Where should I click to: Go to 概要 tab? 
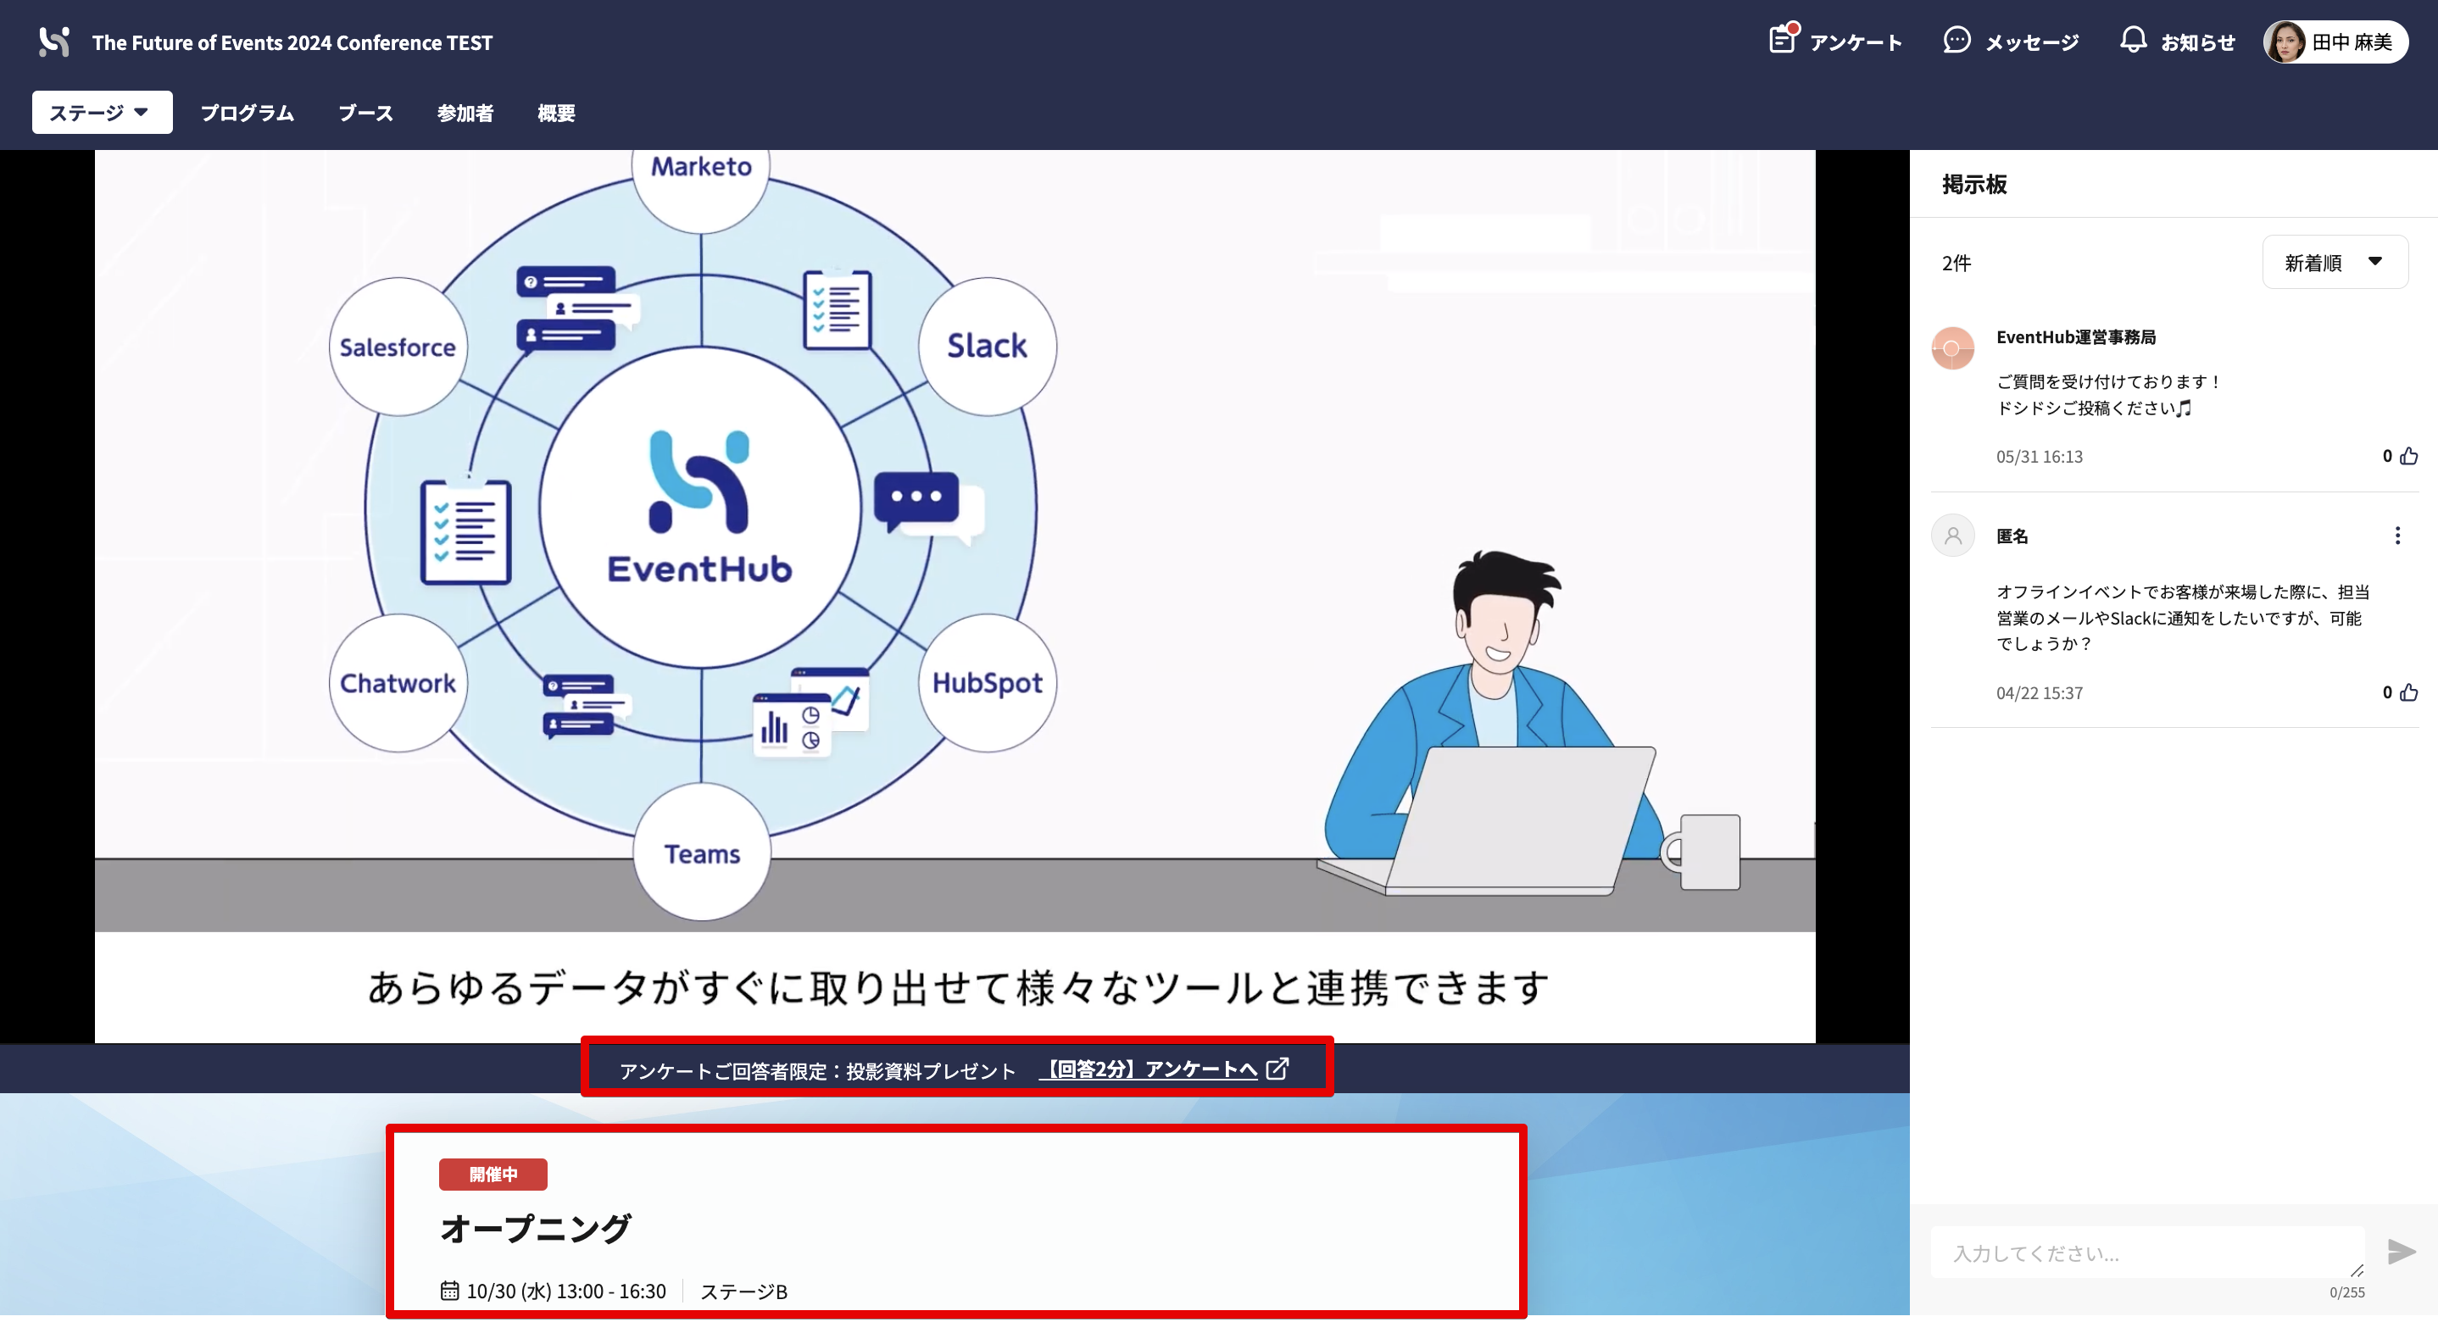[x=555, y=113]
